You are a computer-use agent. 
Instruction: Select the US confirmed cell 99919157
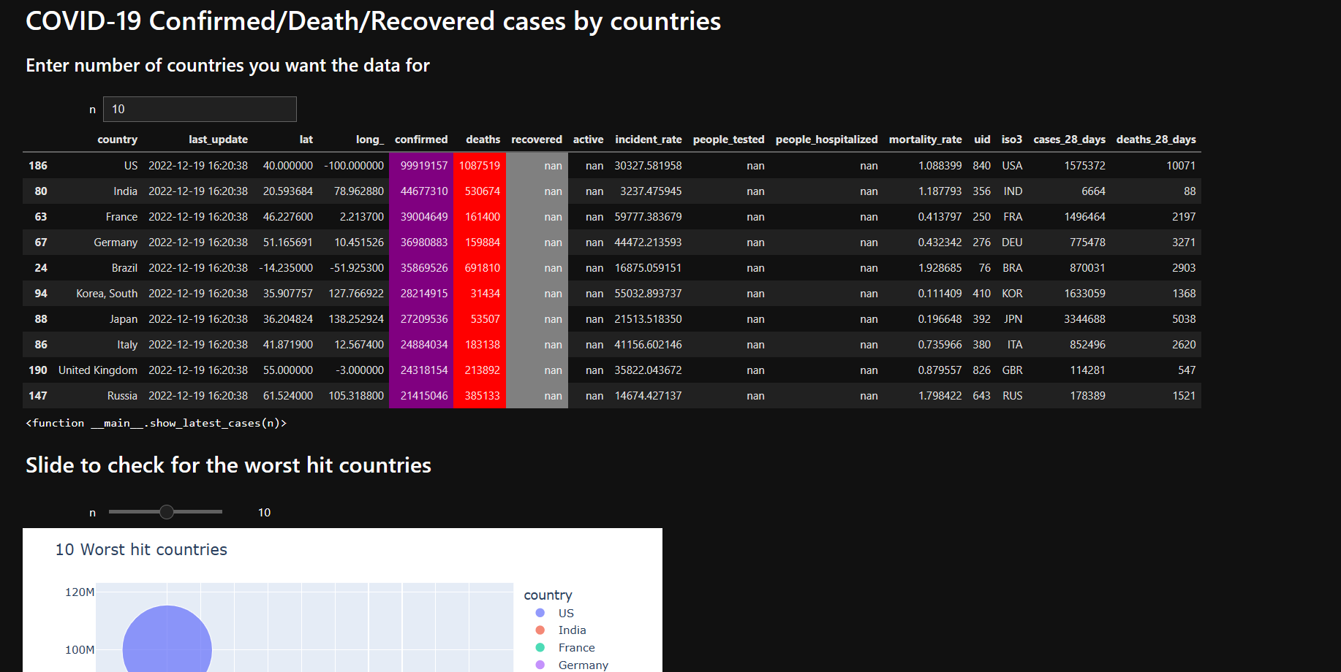click(421, 166)
